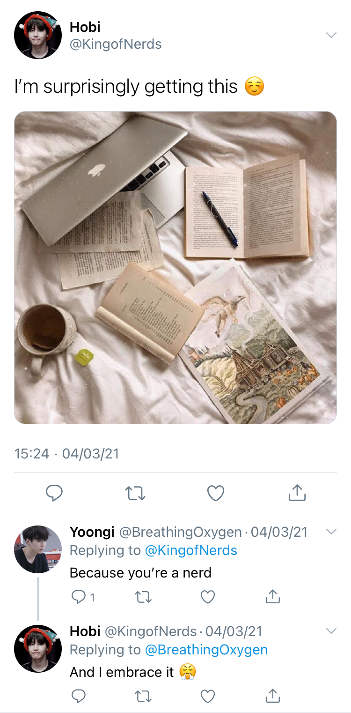Share Yoongi's reply tweet
The height and width of the screenshot is (713, 351).
pyautogui.click(x=272, y=596)
